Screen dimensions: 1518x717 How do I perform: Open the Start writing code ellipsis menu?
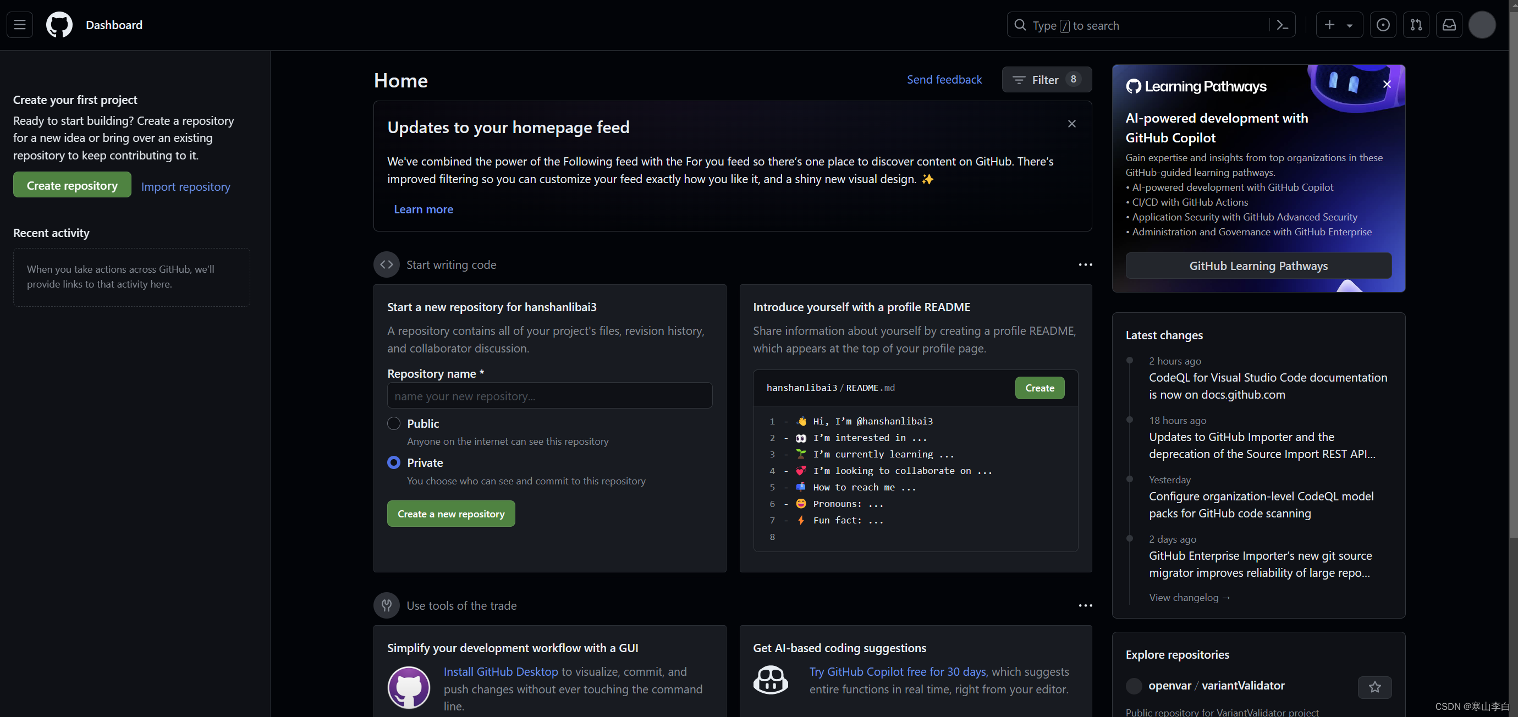[x=1085, y=264]
